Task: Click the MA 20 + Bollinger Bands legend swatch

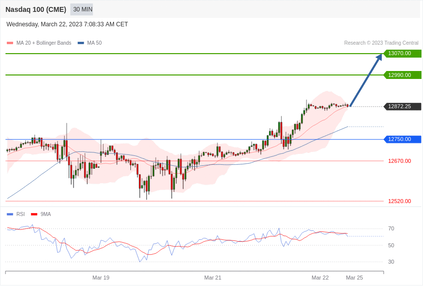Action: point(10,43)
